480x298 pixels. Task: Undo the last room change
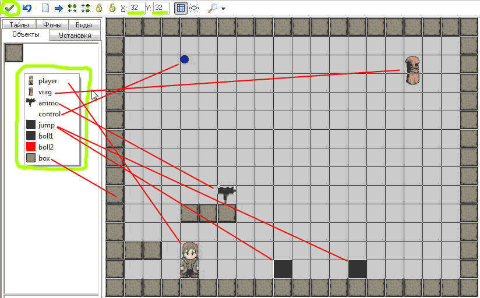(27, 8)
